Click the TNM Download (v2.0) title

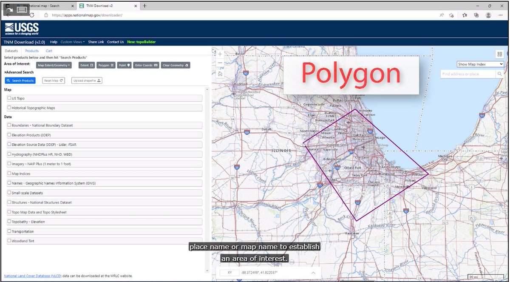pos(24,42)
